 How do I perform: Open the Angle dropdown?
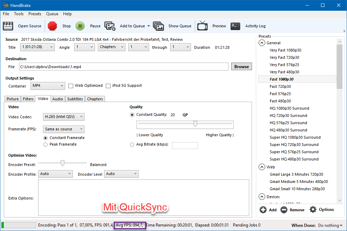click(85, 47)
